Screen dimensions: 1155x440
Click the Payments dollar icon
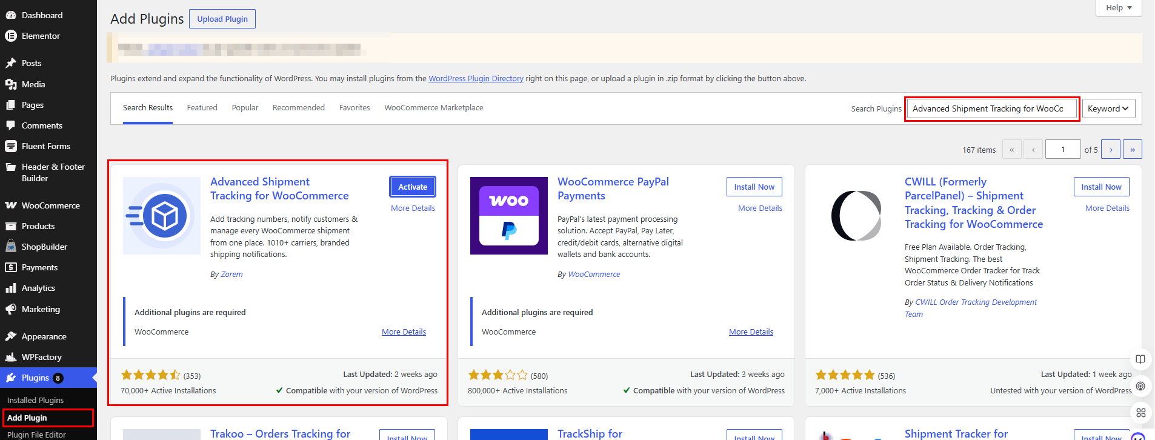click(11, 267)
